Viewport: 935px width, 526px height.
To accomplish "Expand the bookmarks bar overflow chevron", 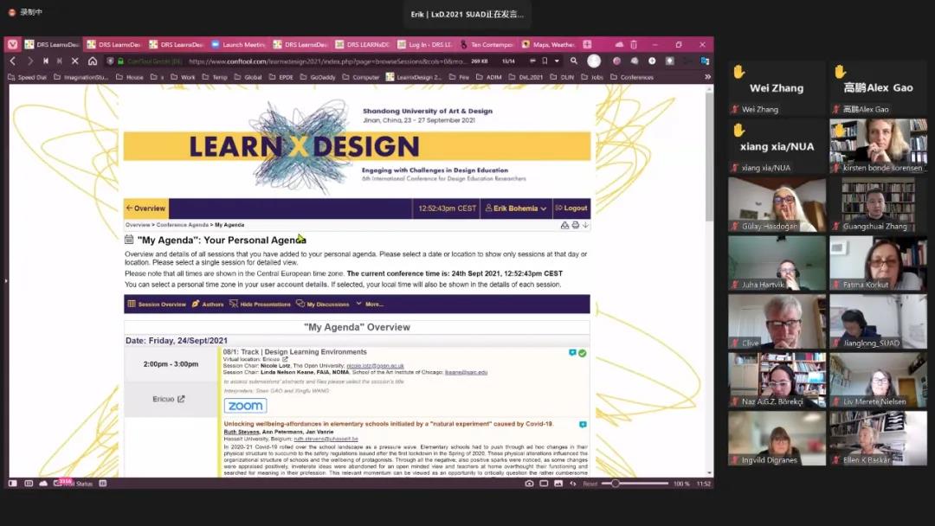I will 707,77.
